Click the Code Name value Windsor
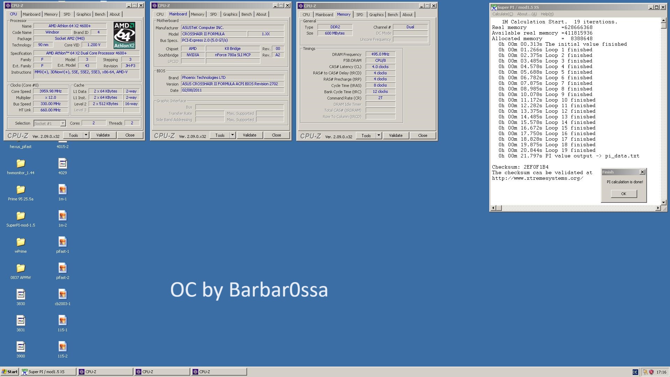Viewport: 670px width, 377px height. tap(52, 32)
